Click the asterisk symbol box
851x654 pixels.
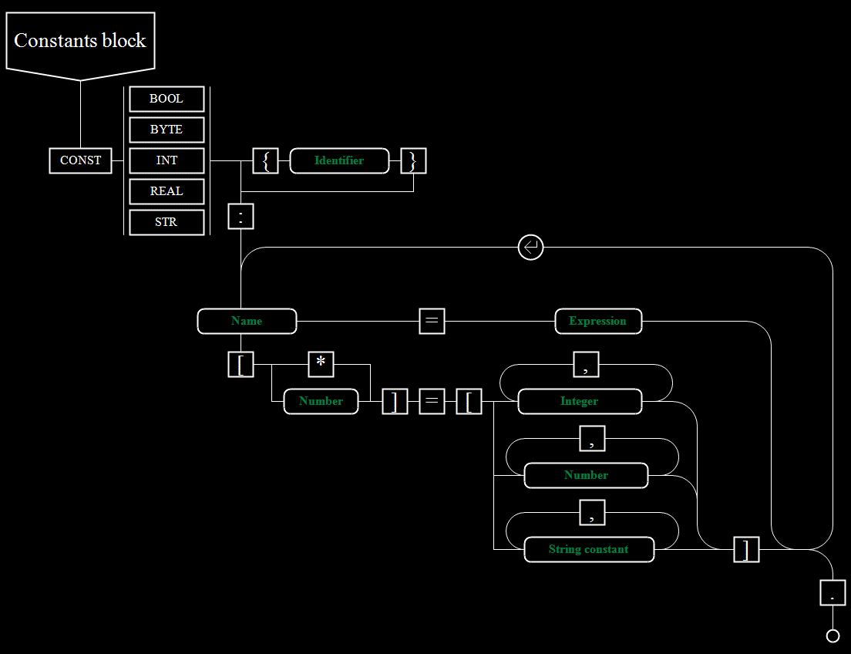(321, 364)
